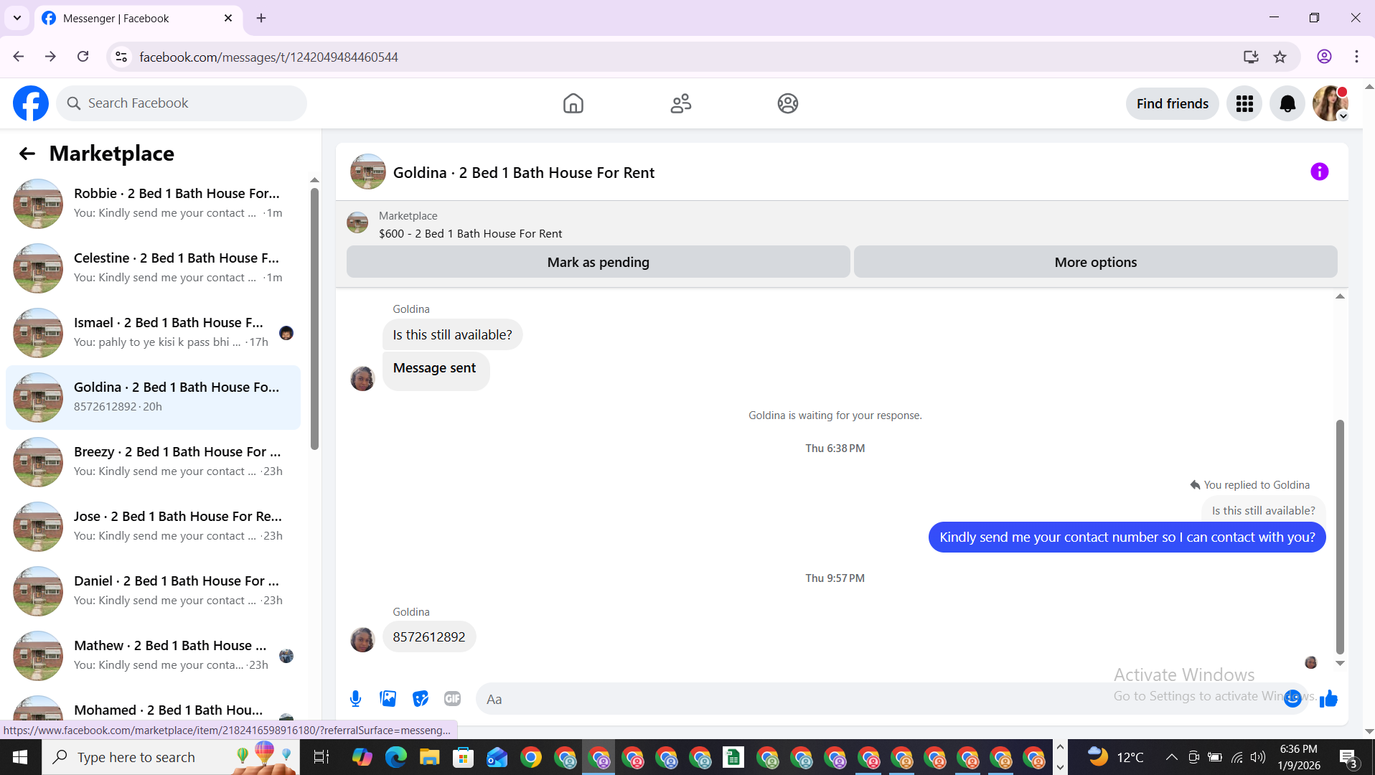Screen dimensions: 1375x775
Task: Open Robbie's conversation
Action: click(154, 204)
